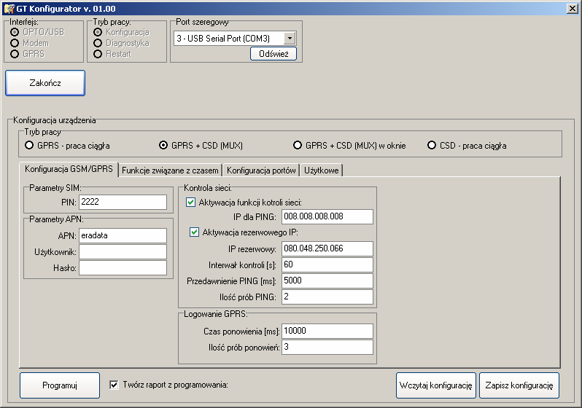Select GPRS + CSD (MUX) mode
This screenshot has width=582, height=408.
[x=163, y=146]
